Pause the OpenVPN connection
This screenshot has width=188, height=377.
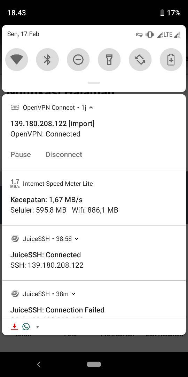pos(21,154)
